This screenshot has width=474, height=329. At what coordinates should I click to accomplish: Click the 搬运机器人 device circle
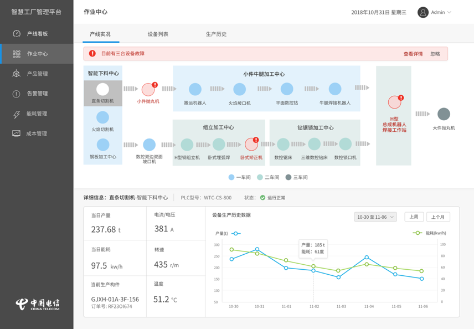[x=195, y=89]
